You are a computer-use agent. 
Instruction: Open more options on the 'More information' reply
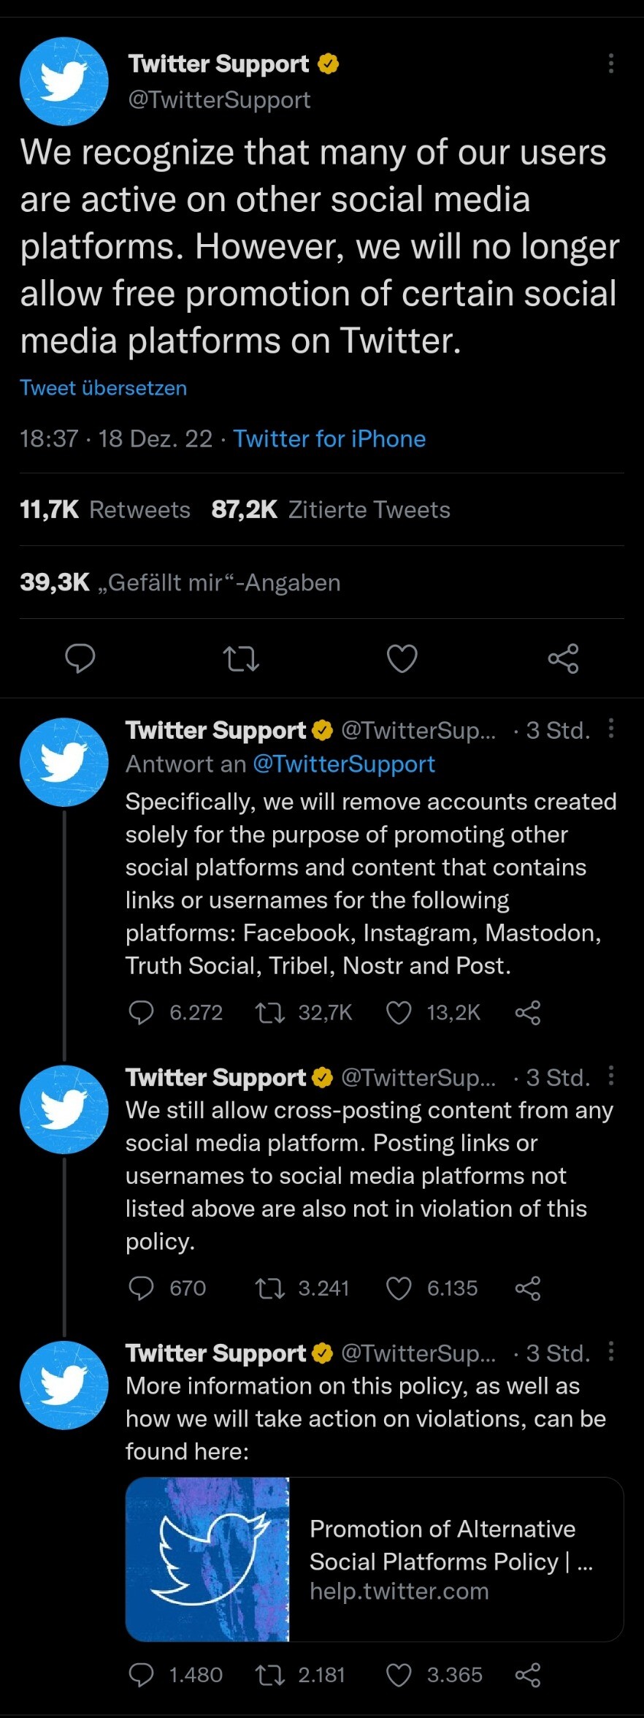click(x=610, y=1352)
